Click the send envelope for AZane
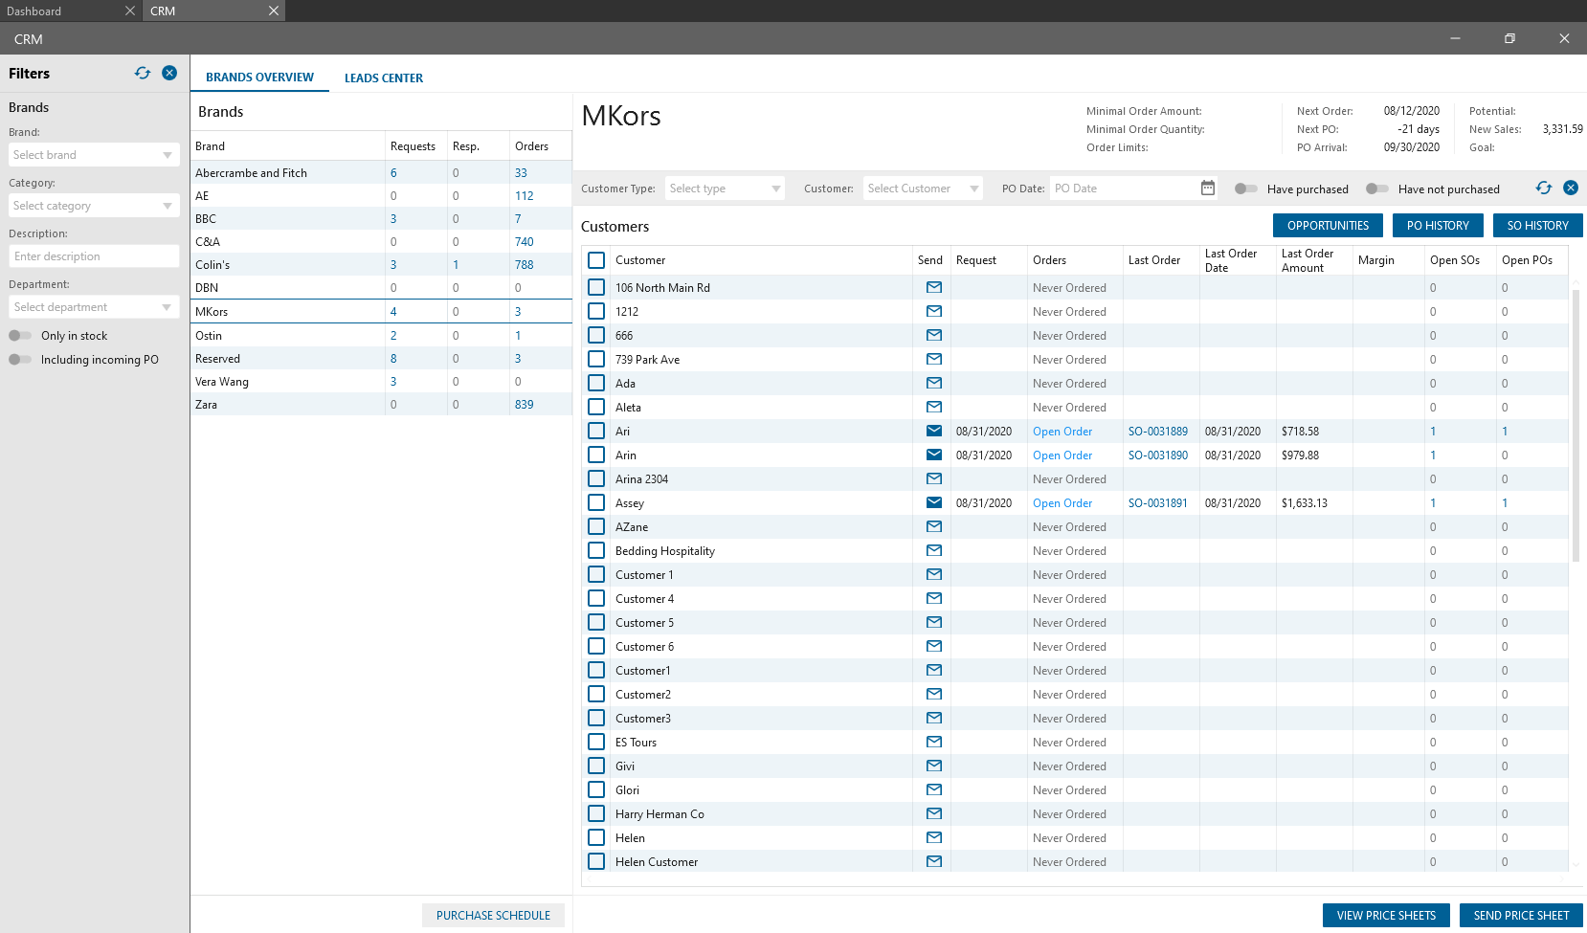This screenshot has width=1587, height=933. pyautogui.click(x=934, y=526)
